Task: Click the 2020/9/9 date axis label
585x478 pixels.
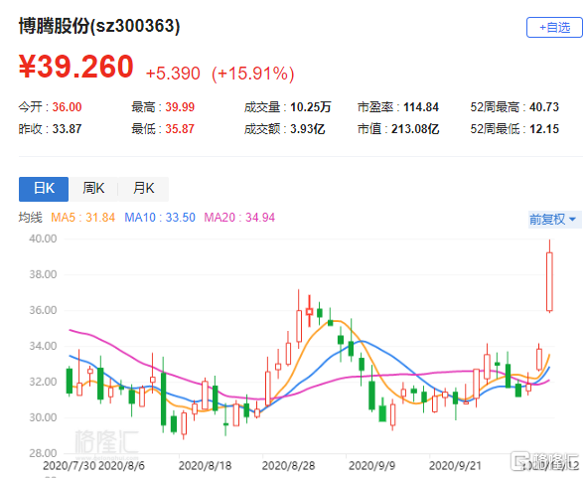Action: click(371, 466)
